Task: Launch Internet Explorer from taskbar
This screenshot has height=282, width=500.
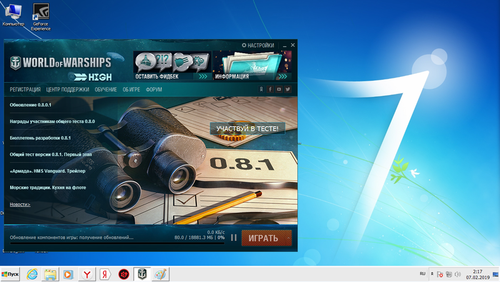Action: click(x=32, y=274)
